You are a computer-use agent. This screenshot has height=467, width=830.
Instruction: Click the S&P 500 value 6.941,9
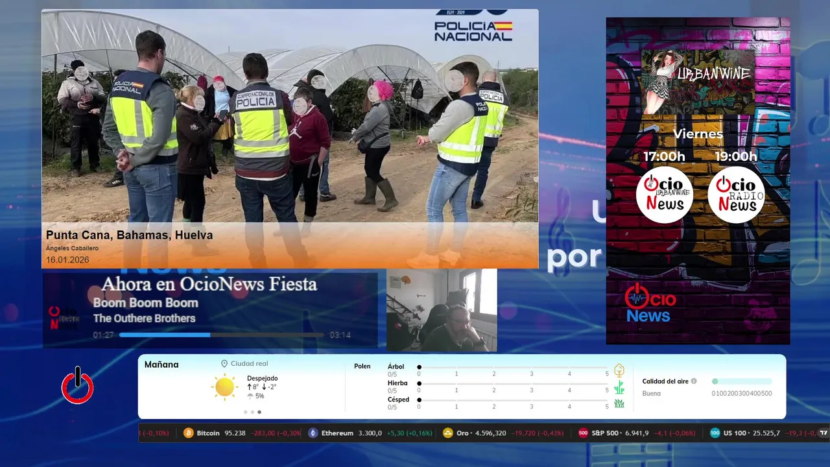(x=637, y=433)
